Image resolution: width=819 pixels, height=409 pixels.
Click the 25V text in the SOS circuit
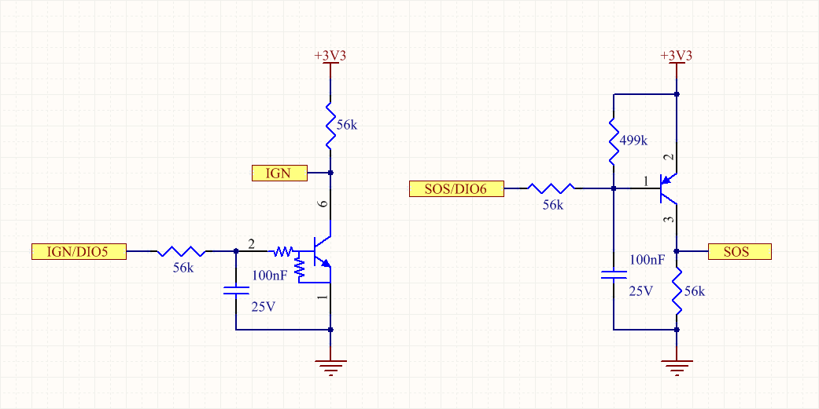tap(641, 290)
